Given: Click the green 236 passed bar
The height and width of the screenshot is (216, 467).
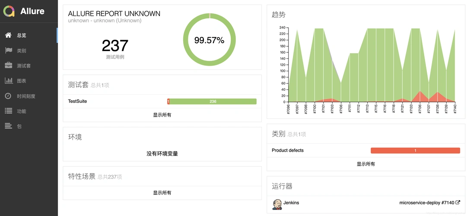Looking at the screenshot, I should pos(213,101).
